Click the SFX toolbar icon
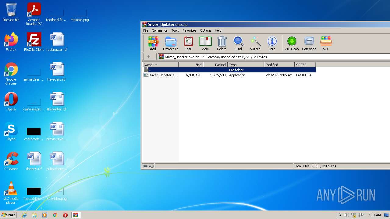This screenshot has width=390, height=219. 326,43
